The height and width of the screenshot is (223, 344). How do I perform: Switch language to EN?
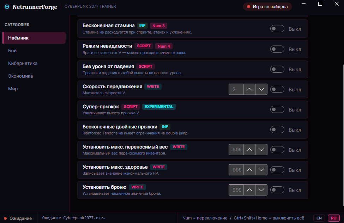(x=319, y=218)
